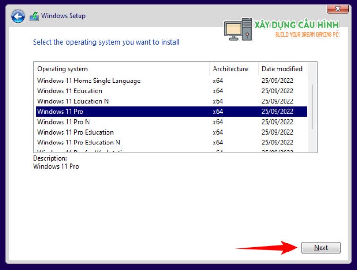
Task: Pick Windows 11 Pro N from list
Action: click(x=171, y=122)
